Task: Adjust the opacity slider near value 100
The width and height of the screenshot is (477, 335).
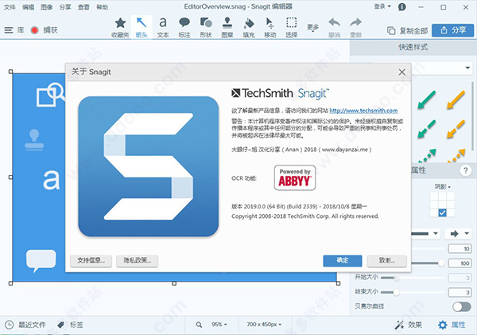Action: (440, 263)
